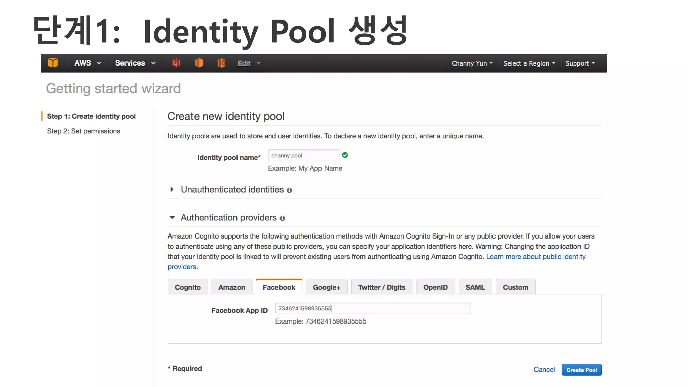
Task: Switch to the OpenID provider tab
Action: 435,287
